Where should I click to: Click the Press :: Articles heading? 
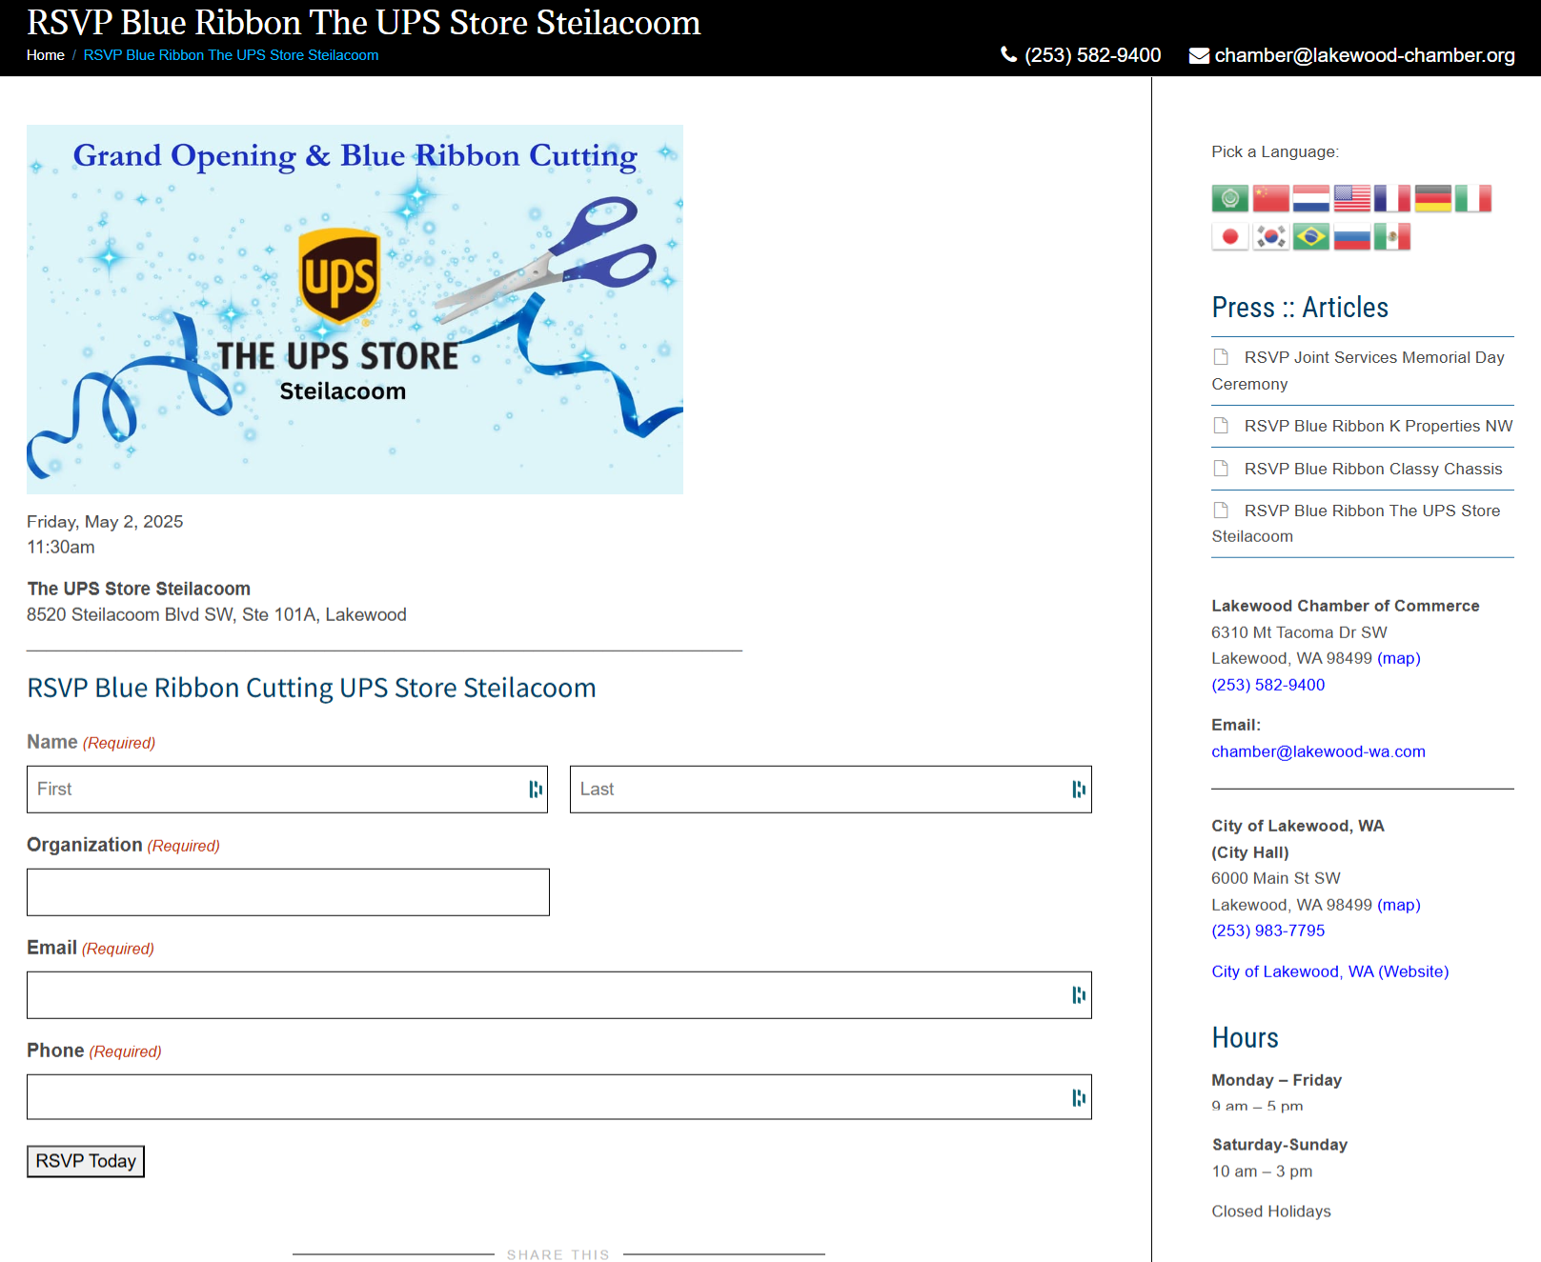click(1300, 308)
